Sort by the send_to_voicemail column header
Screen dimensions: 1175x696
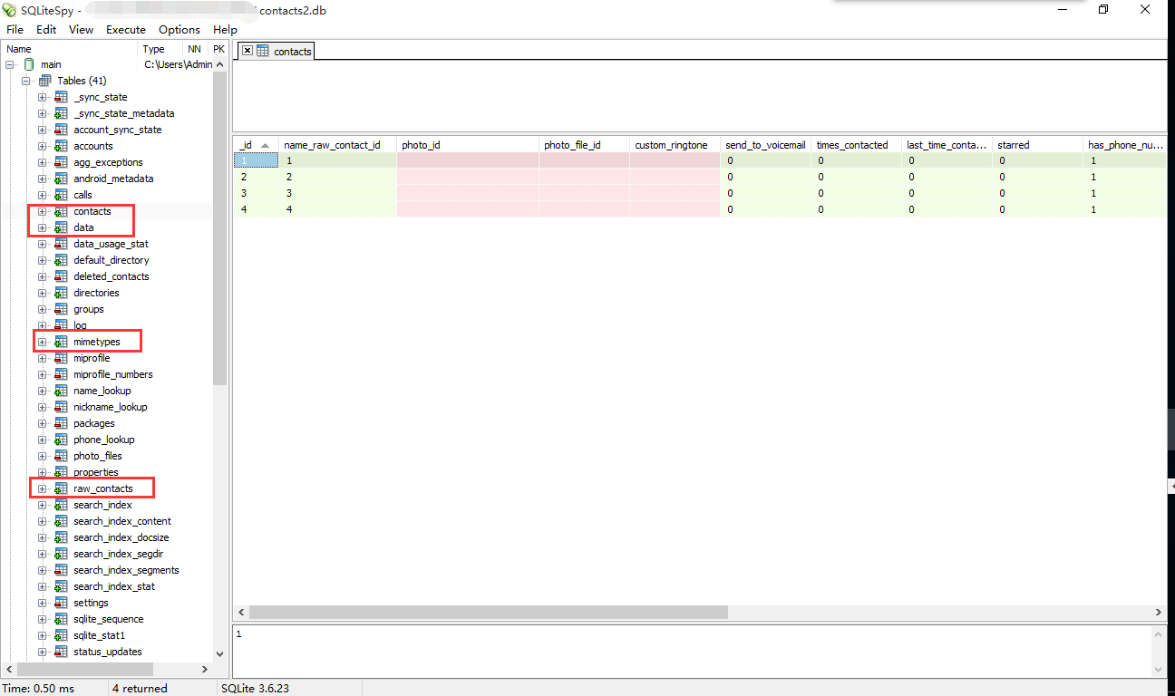(x=765, y=145)
